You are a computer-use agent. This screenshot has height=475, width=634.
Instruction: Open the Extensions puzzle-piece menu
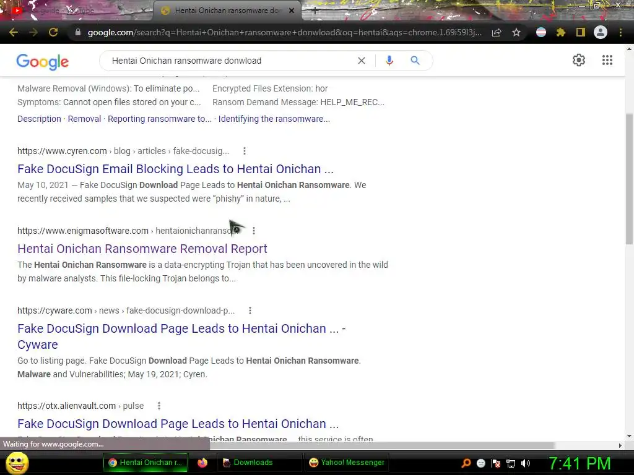561,32
